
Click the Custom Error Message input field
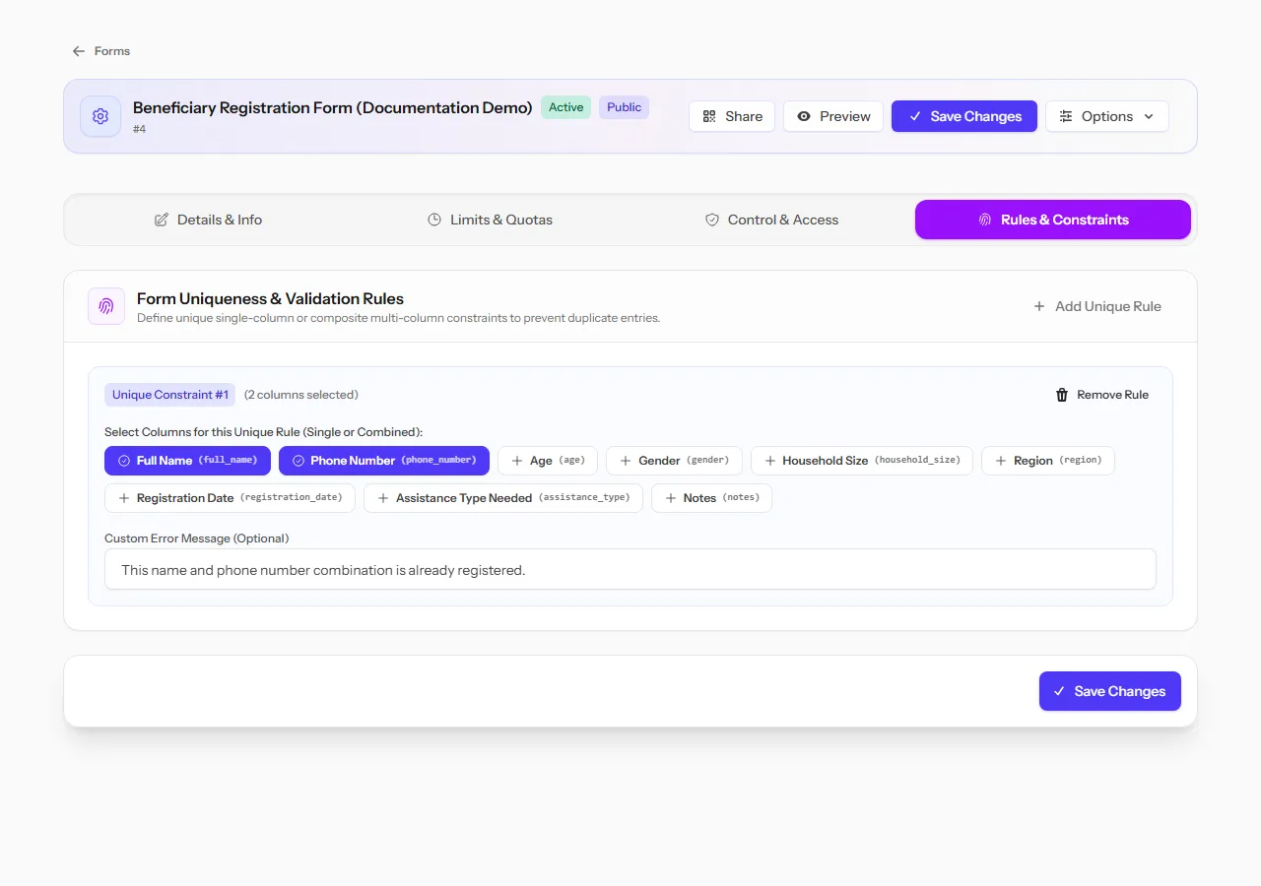630,569
